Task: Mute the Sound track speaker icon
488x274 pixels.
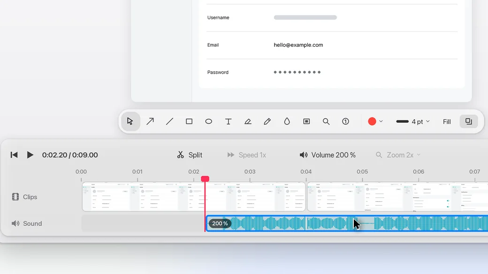Action: pyautogui.click(x=15, y=223)
